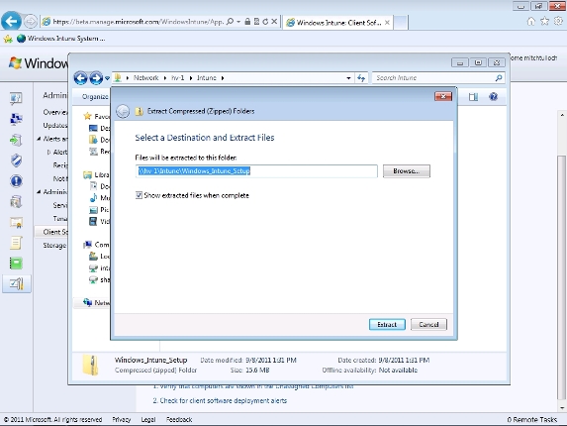Click the add to favorites bar icon

click(8, 39)
